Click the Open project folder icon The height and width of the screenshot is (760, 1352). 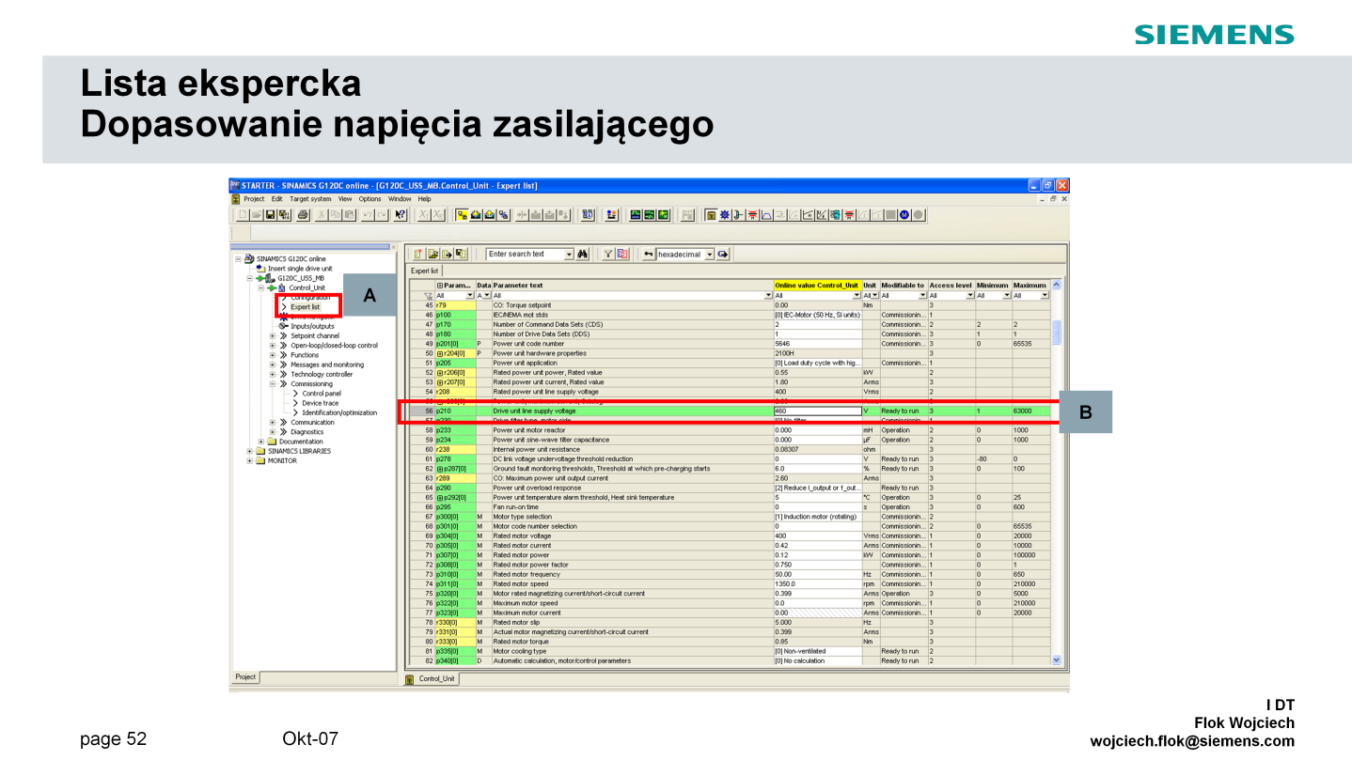[256, 214]
